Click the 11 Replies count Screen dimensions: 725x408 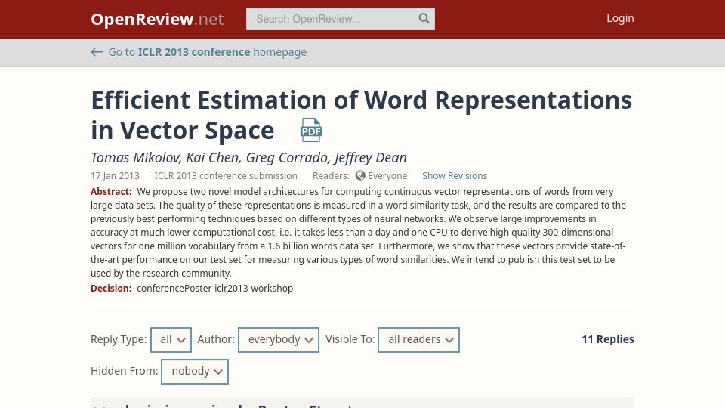607,339
